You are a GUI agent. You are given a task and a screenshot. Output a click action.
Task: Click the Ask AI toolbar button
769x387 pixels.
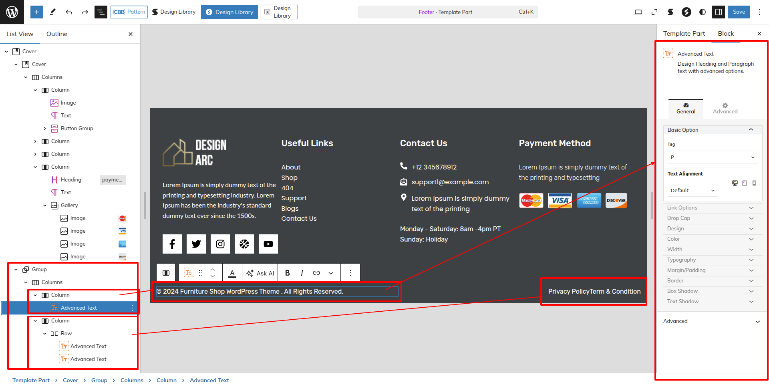coord(260,273)
